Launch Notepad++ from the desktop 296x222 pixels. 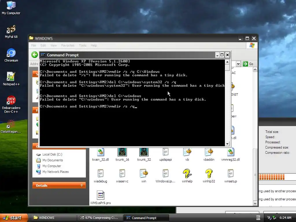(11, 79)
